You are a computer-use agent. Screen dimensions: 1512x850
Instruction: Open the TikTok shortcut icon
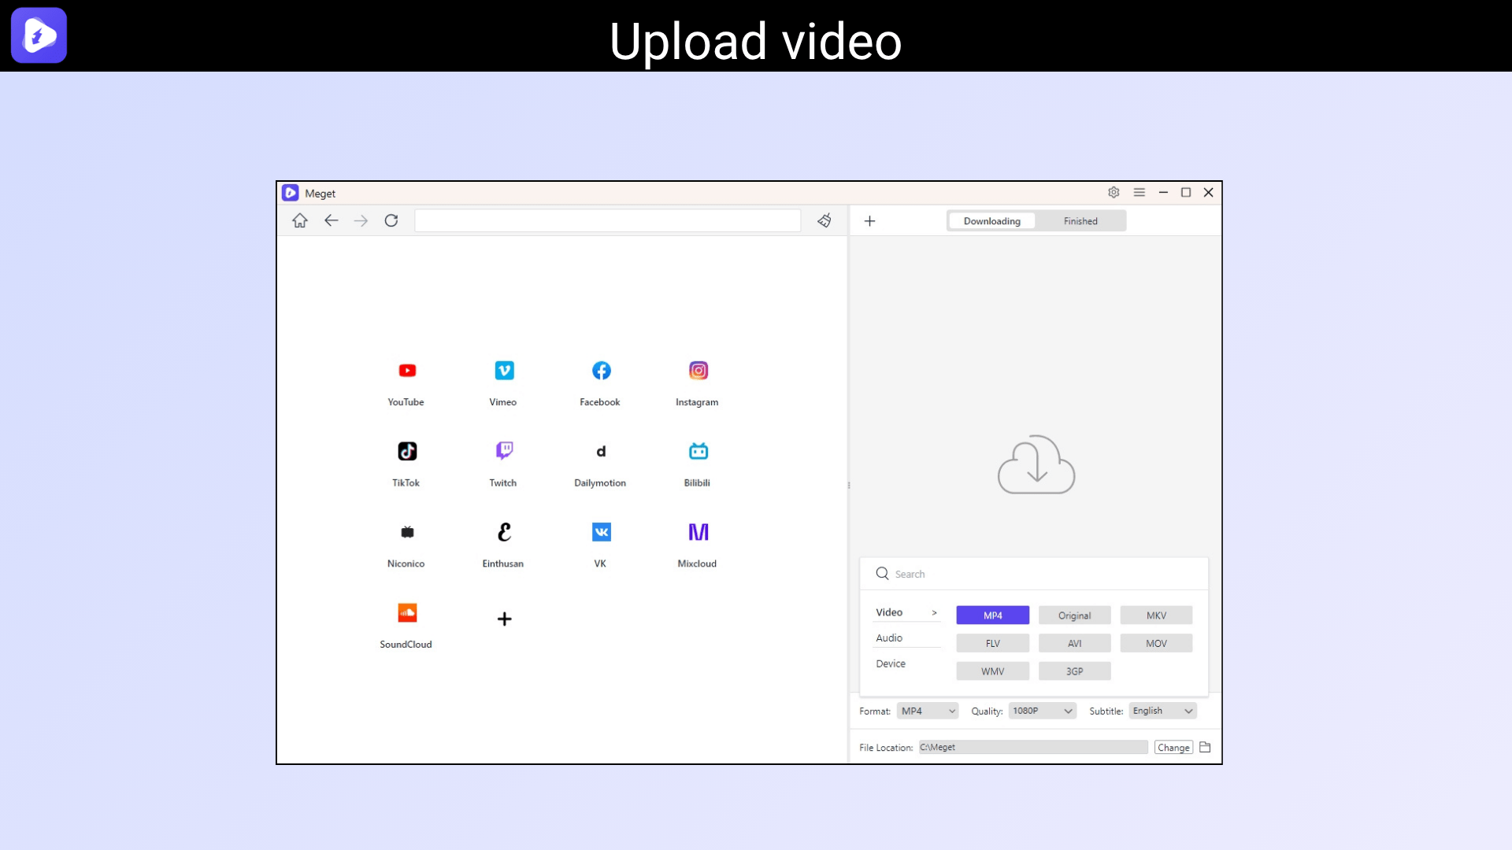[407, 451]
